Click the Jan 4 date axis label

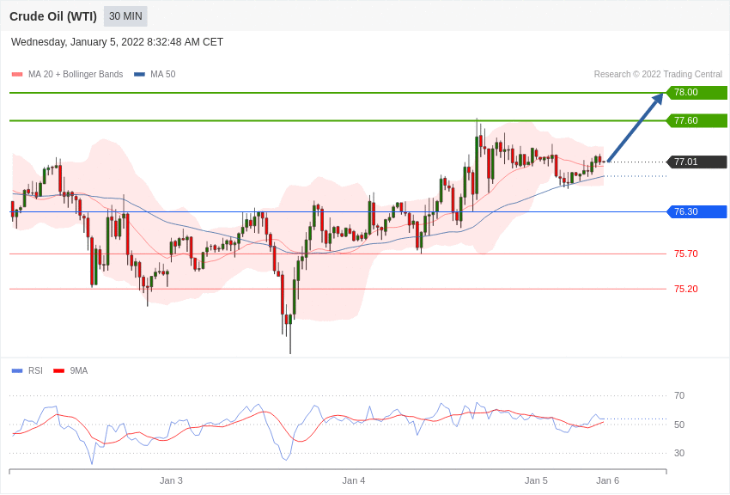coord(353,480)
